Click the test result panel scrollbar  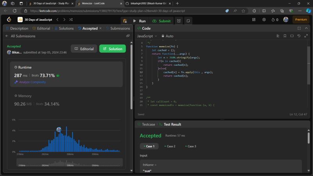coord(309,138)
